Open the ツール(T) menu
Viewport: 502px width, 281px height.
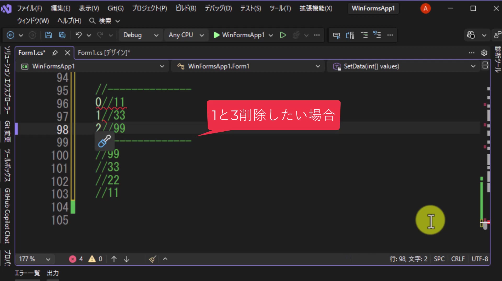[280, 8]
